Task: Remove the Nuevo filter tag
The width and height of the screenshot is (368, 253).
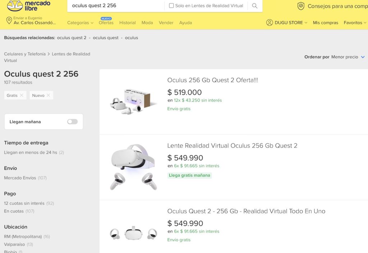Action: (x=48, y=95)
